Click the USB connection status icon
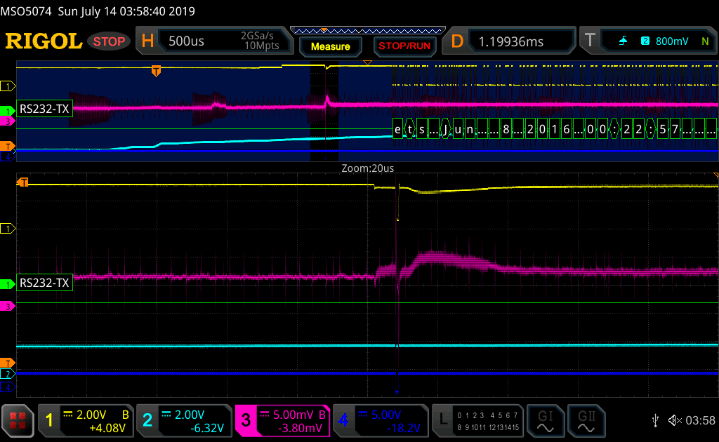 (x=655, y=420)
